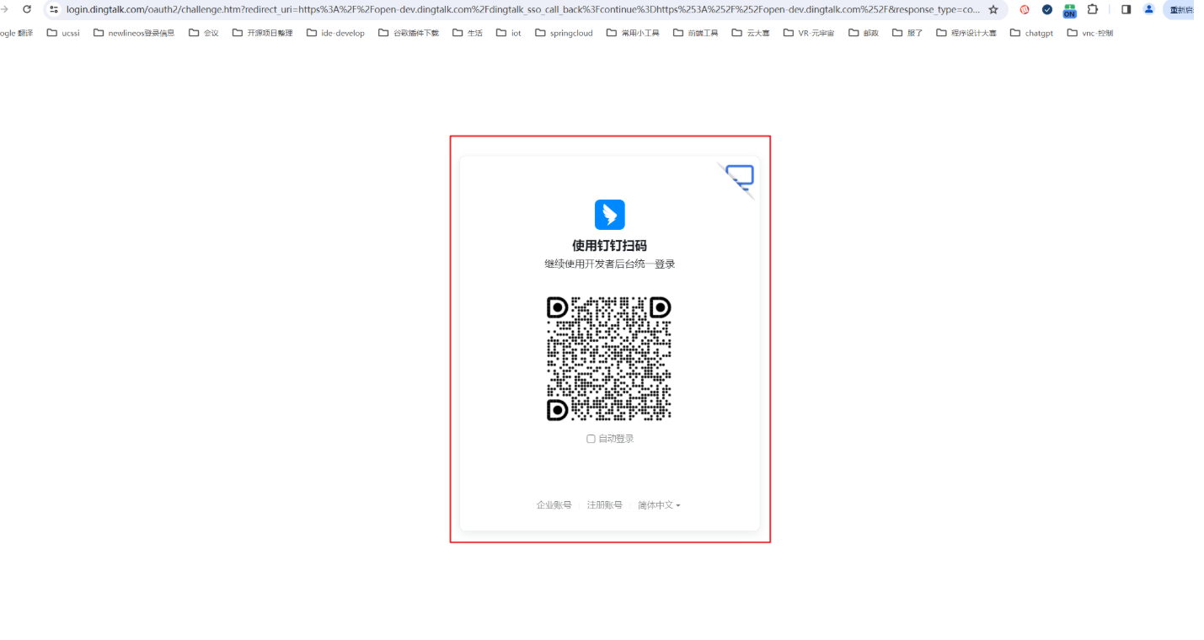Open site information icon beside URL
Image resolution: width=1204 pixels, height=640 pixels.
(55, 9)
